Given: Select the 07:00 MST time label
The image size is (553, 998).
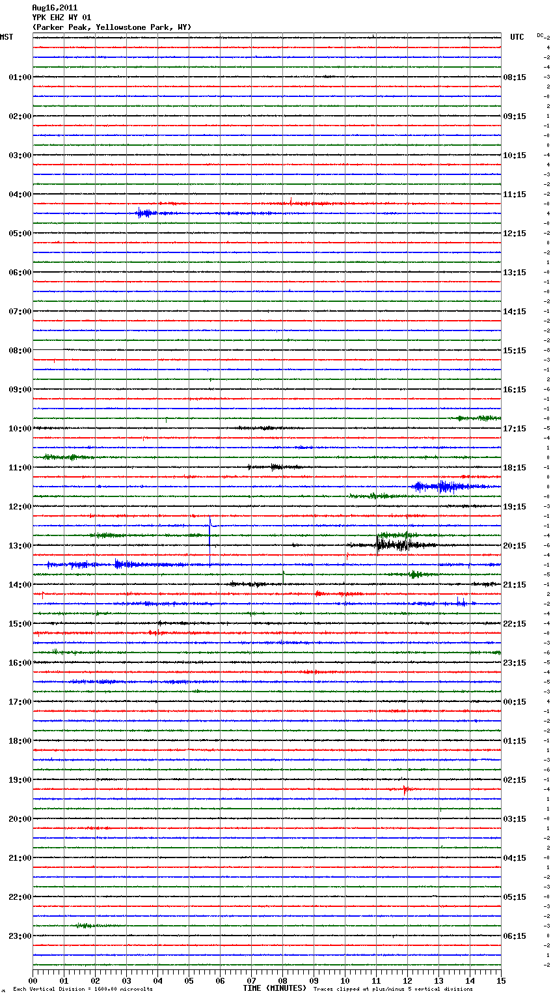Looking at the screenshot, I should click(x=20, y=312).
